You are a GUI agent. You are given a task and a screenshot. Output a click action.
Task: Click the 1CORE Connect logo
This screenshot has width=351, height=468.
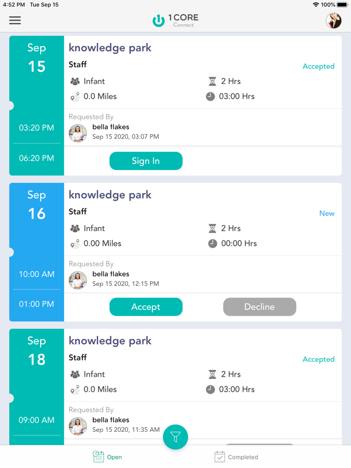(x=175, y=21)
